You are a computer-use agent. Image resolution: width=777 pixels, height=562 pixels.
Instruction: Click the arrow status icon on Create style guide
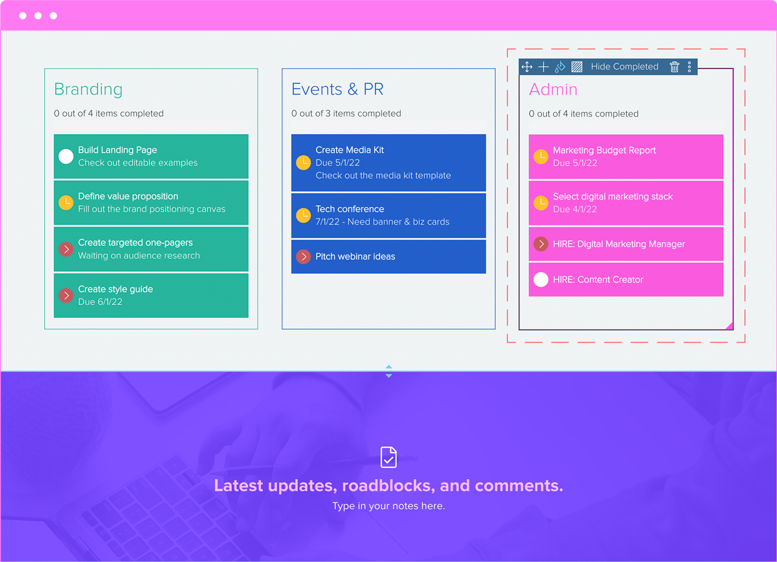coord(65,295)
